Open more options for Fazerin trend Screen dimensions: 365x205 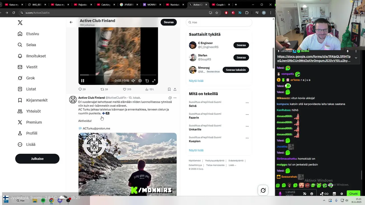click(247, 114)
